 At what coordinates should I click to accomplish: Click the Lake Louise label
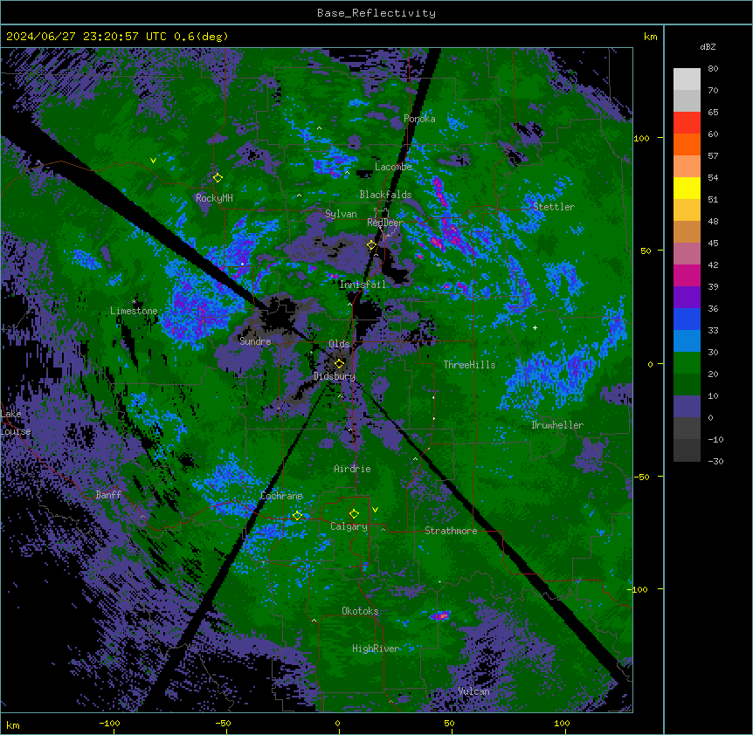16,422
